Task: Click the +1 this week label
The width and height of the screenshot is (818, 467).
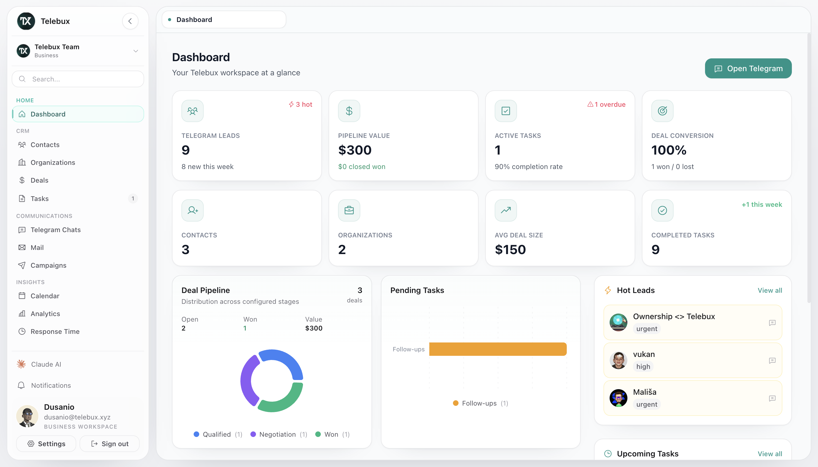Action: pyautogui.click(x=762, y=205)
